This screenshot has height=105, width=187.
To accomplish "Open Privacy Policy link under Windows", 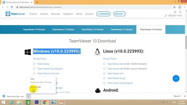I will (x=40, y=59).
